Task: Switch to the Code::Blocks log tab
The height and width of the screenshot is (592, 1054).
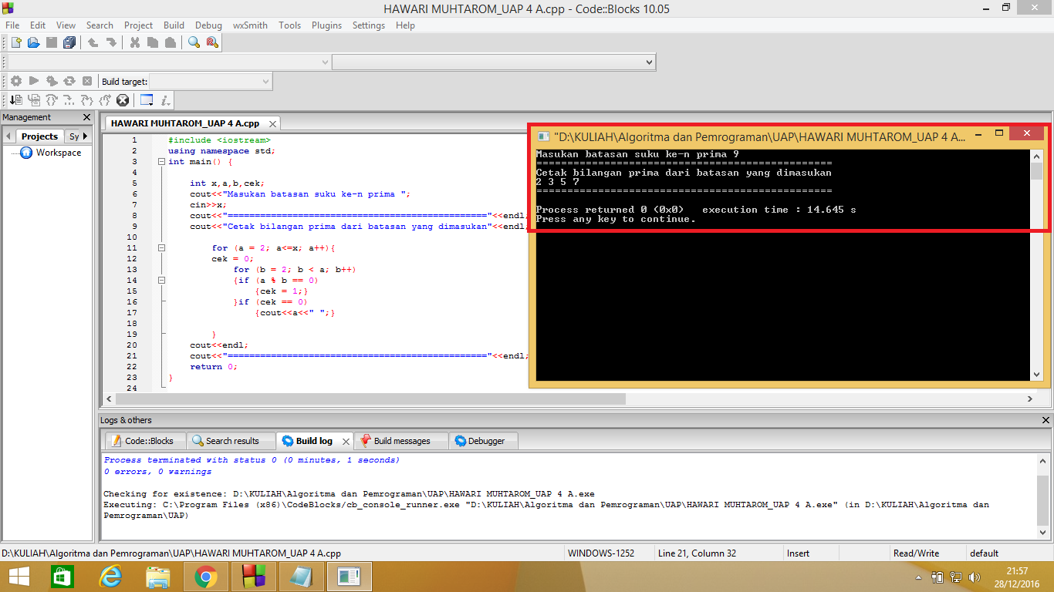Action: click(145, 441)
